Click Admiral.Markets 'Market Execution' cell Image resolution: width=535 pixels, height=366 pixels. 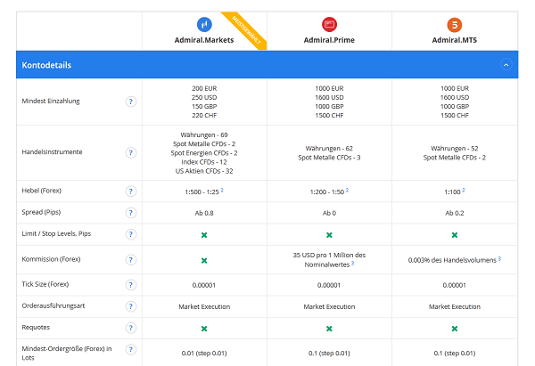(x=204, y=306)
